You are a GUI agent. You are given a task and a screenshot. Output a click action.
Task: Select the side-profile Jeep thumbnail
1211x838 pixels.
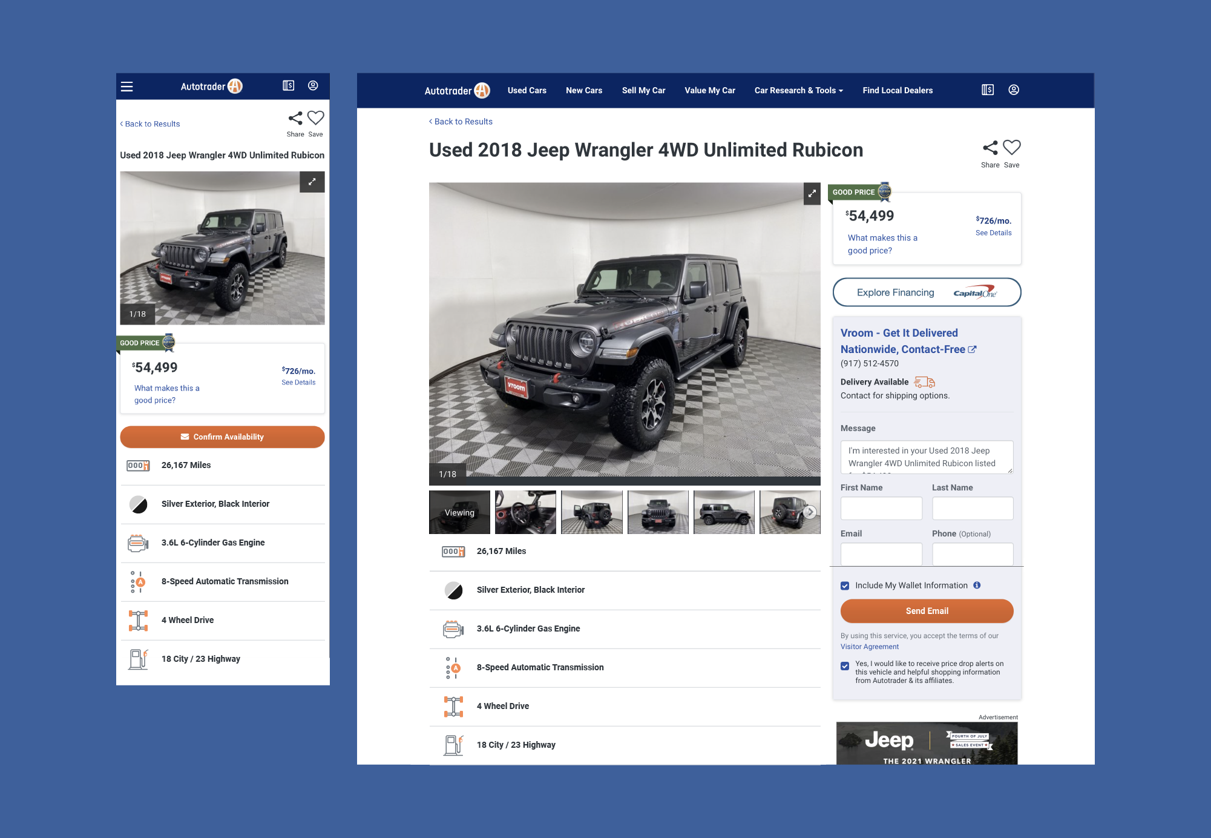click(724, 512)
